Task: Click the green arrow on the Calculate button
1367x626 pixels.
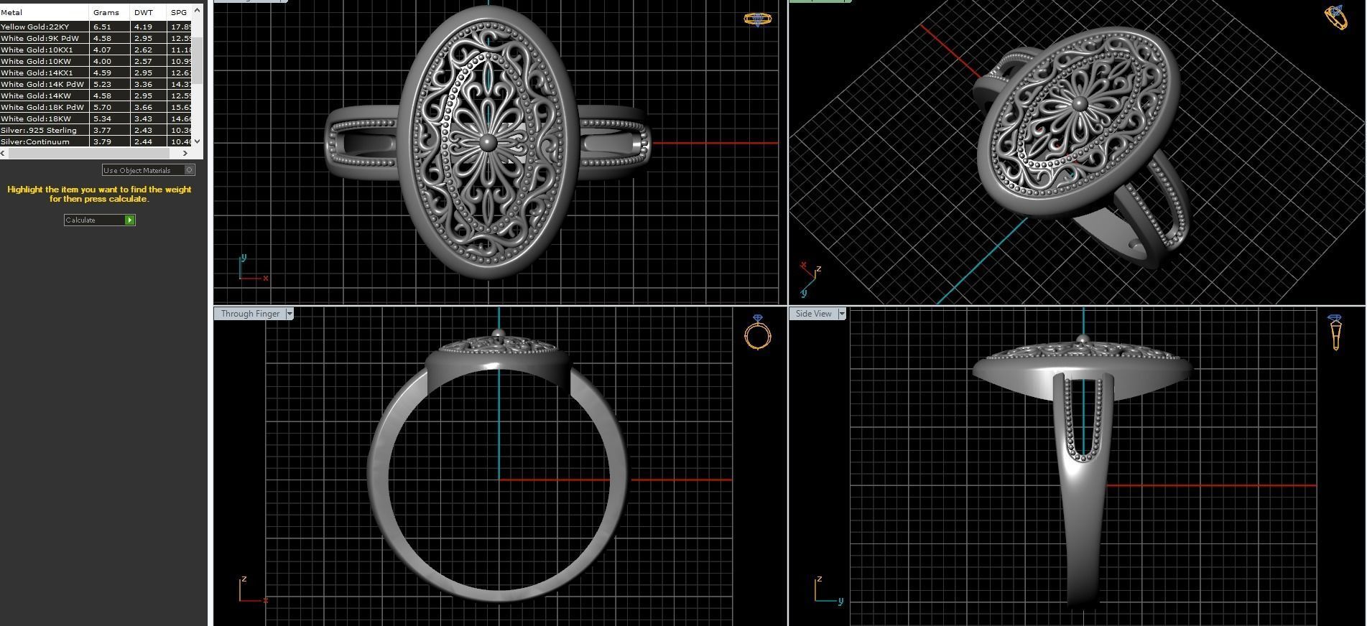Action: (x=129, y=220)
